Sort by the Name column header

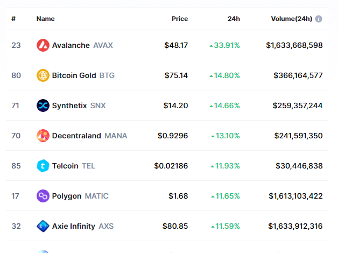[x=45, y=19]
